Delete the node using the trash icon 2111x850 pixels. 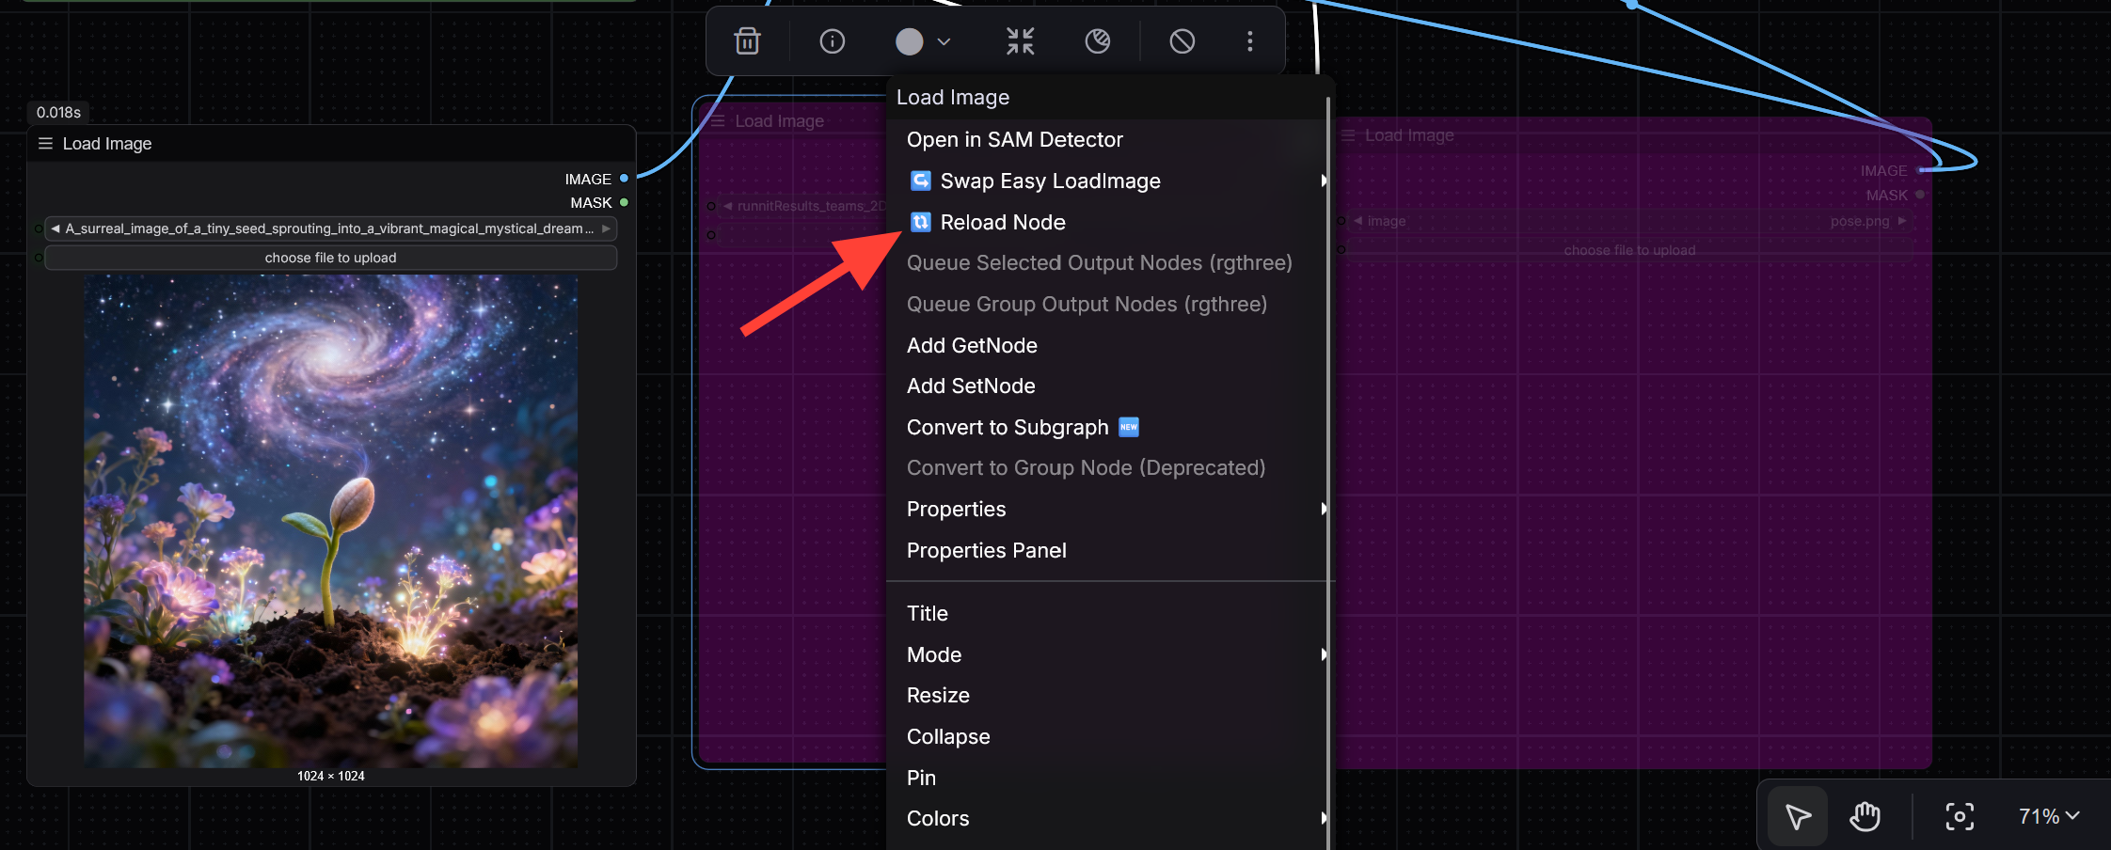747,40
